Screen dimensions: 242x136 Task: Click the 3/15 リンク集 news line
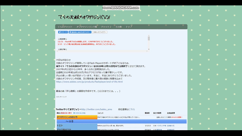point(87,44)
